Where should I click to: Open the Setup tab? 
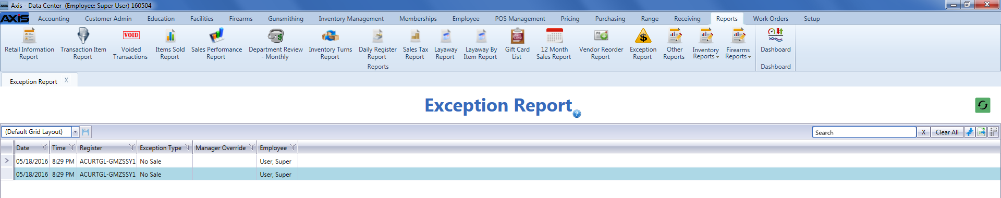[x=812, y=19]
